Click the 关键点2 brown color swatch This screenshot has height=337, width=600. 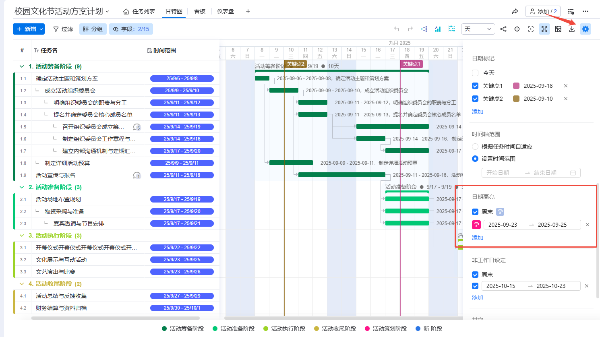(x=516, y=99)
